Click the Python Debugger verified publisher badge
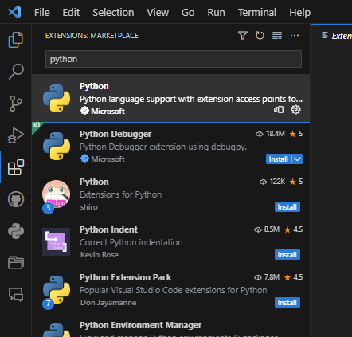This screenshot has width=352, height=337. [84, 159]
